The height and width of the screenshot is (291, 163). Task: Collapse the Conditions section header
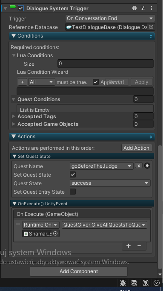(x=82, y=36)
